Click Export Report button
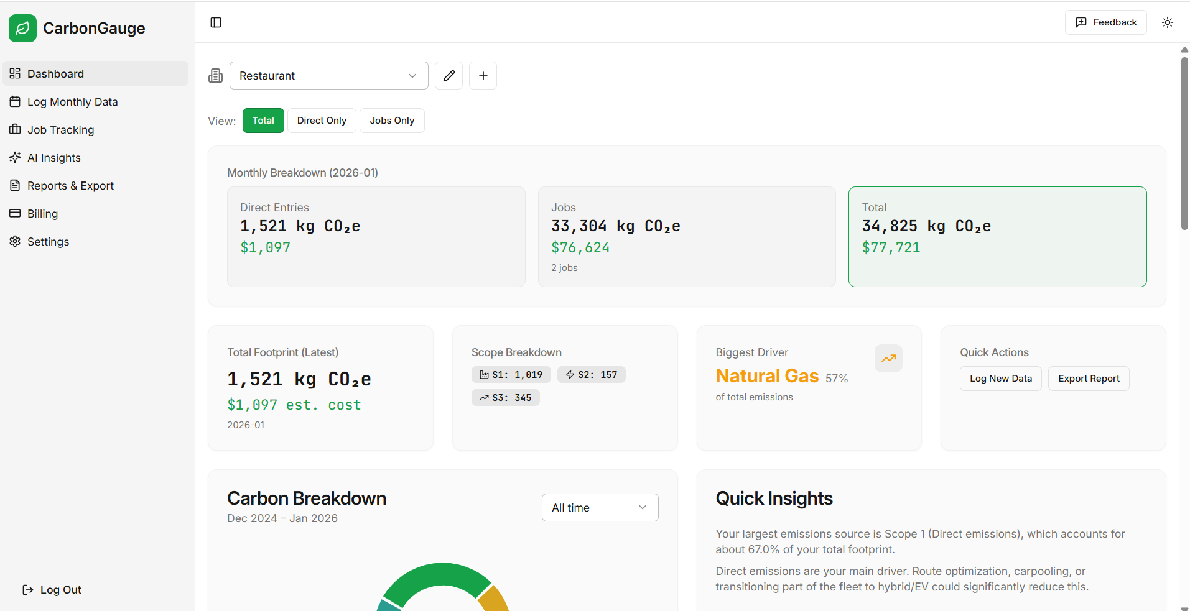Image resolution: width=1190 pixels, height=611 pixels. point(1089,379)
